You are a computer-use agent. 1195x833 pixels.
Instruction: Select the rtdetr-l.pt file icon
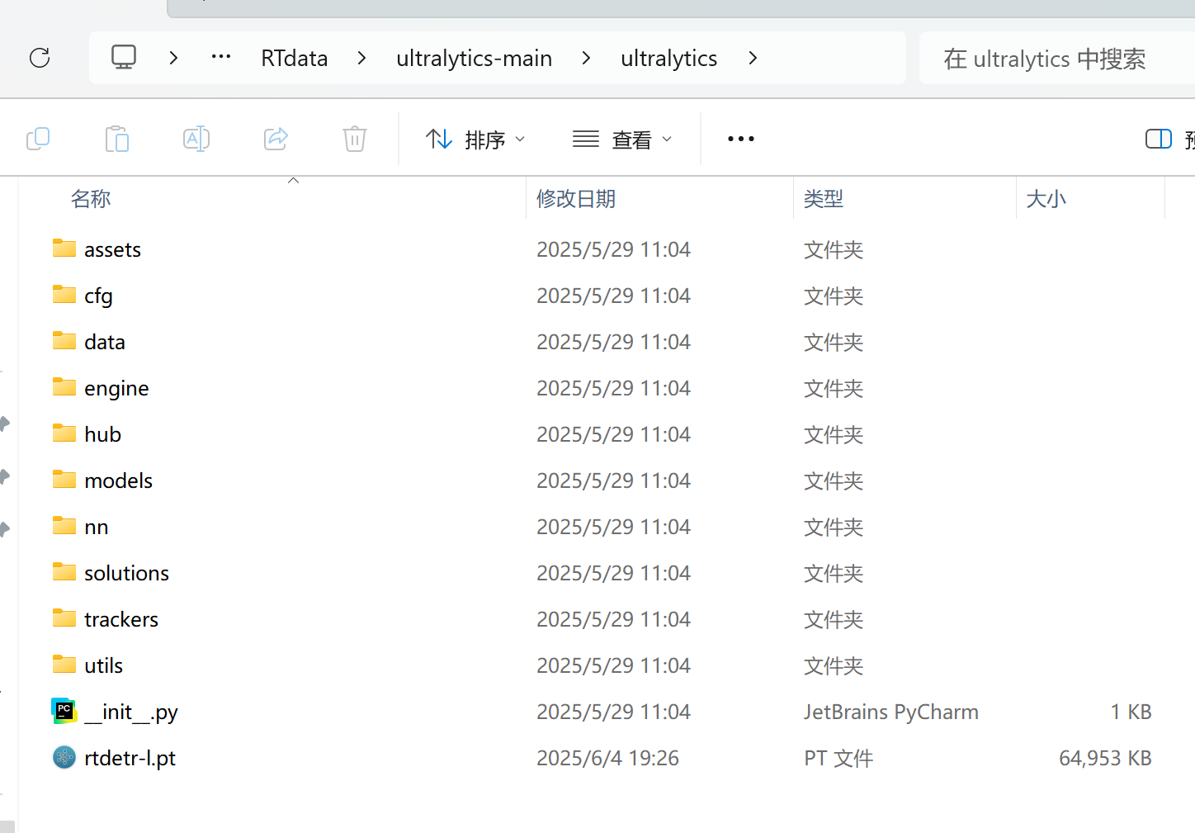[x=64, y=757]
